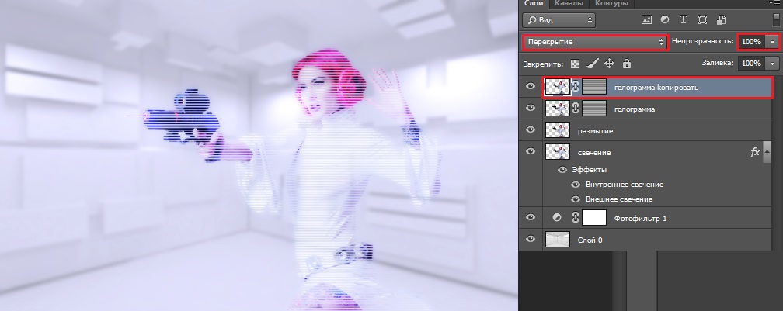Select the свечение layer thumbnail
783x311 pixels.
pyautogui.click(x=557, y=152)
